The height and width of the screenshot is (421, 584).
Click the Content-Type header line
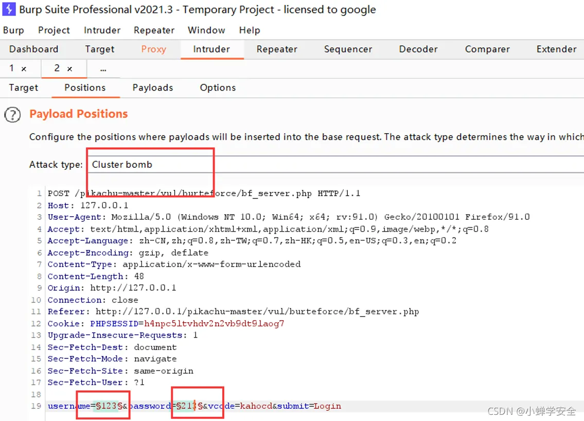click(174, 264)
